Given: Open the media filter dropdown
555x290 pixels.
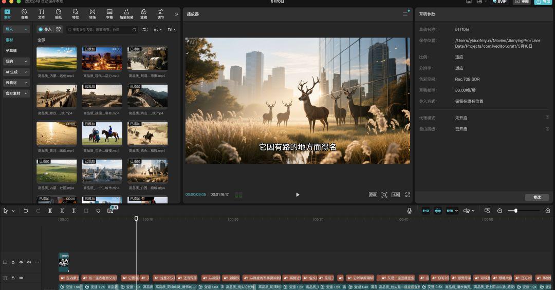Looking at the screenshot, I should 171,29.
